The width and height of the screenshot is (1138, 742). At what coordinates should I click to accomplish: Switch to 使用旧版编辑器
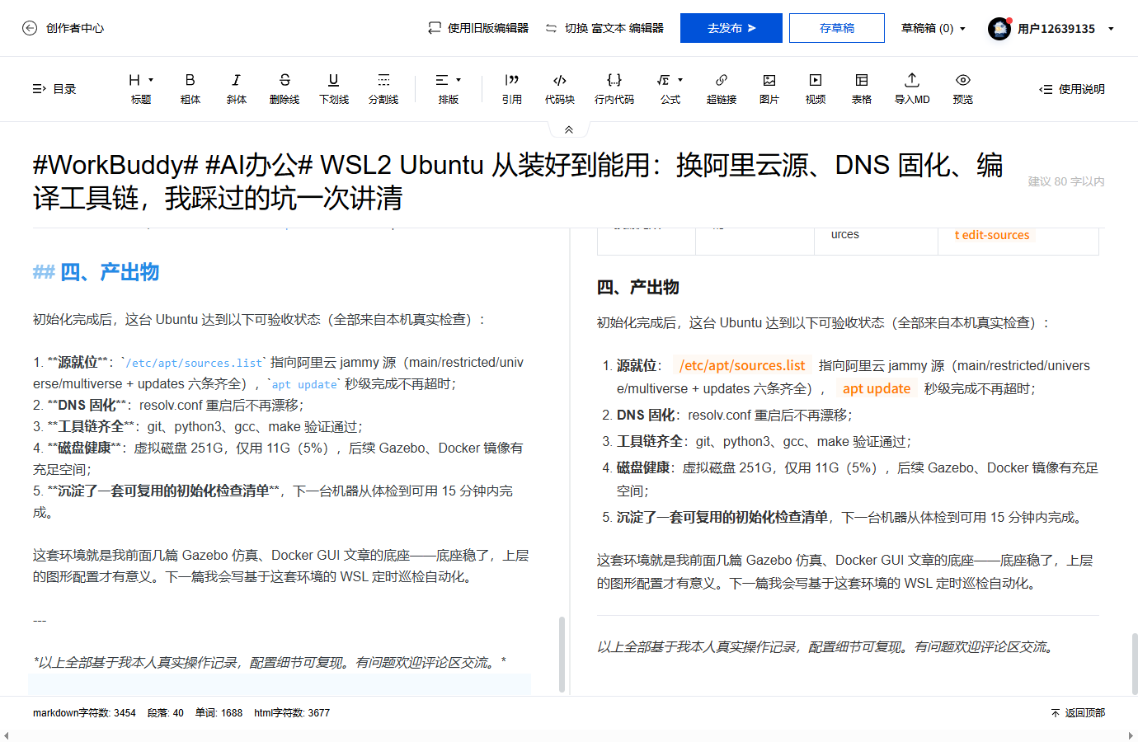tap(478, 28)
